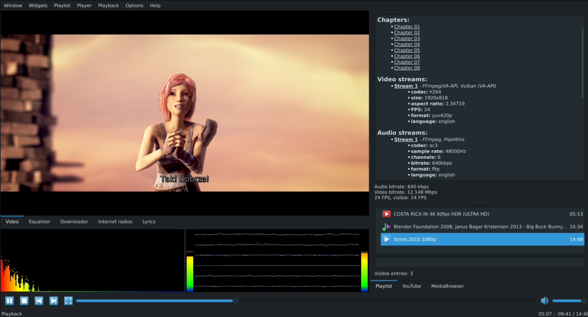Toggle fullscreen mode icon
588x317 pixels.
[x=68, y=300]
